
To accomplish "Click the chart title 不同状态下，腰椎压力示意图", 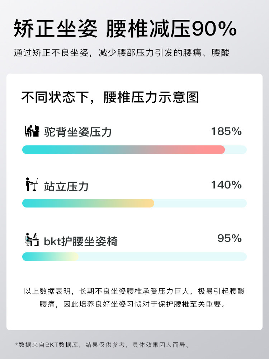I will [110, 97].
